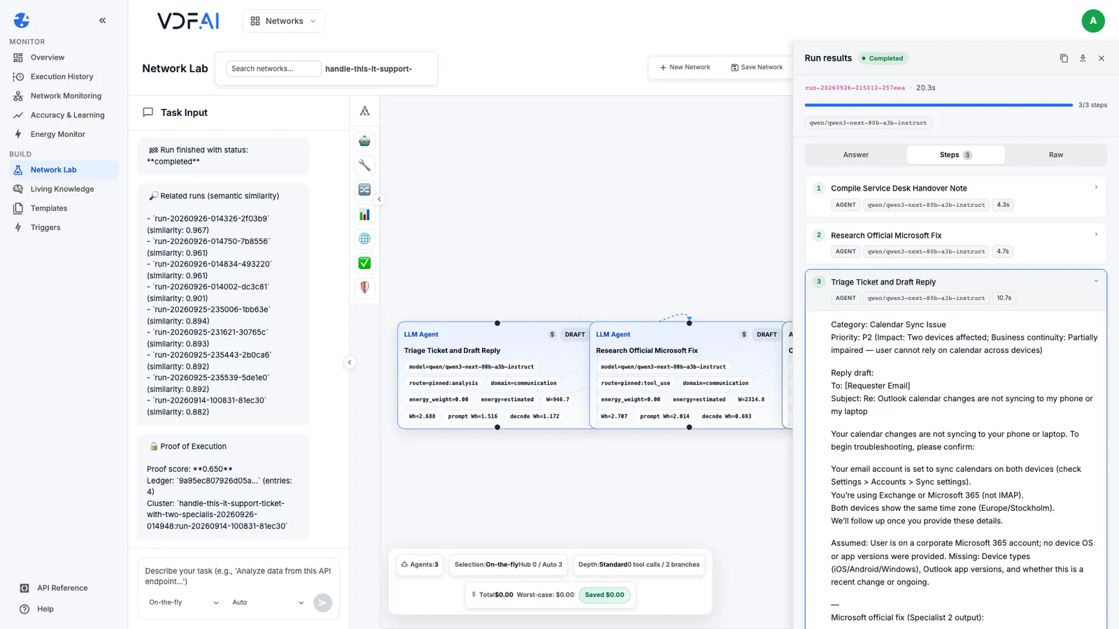Select the shield guard node icon
This screenshot has height=629, width=1119.
pyautogui.click(x=364, y=287)
